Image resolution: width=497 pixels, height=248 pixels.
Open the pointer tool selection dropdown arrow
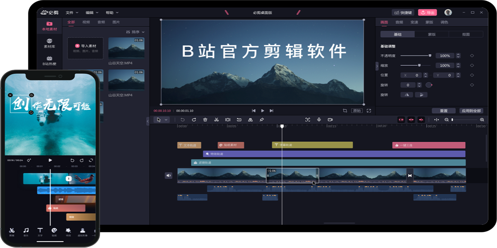pyautogui.click(x=166, y=119)
